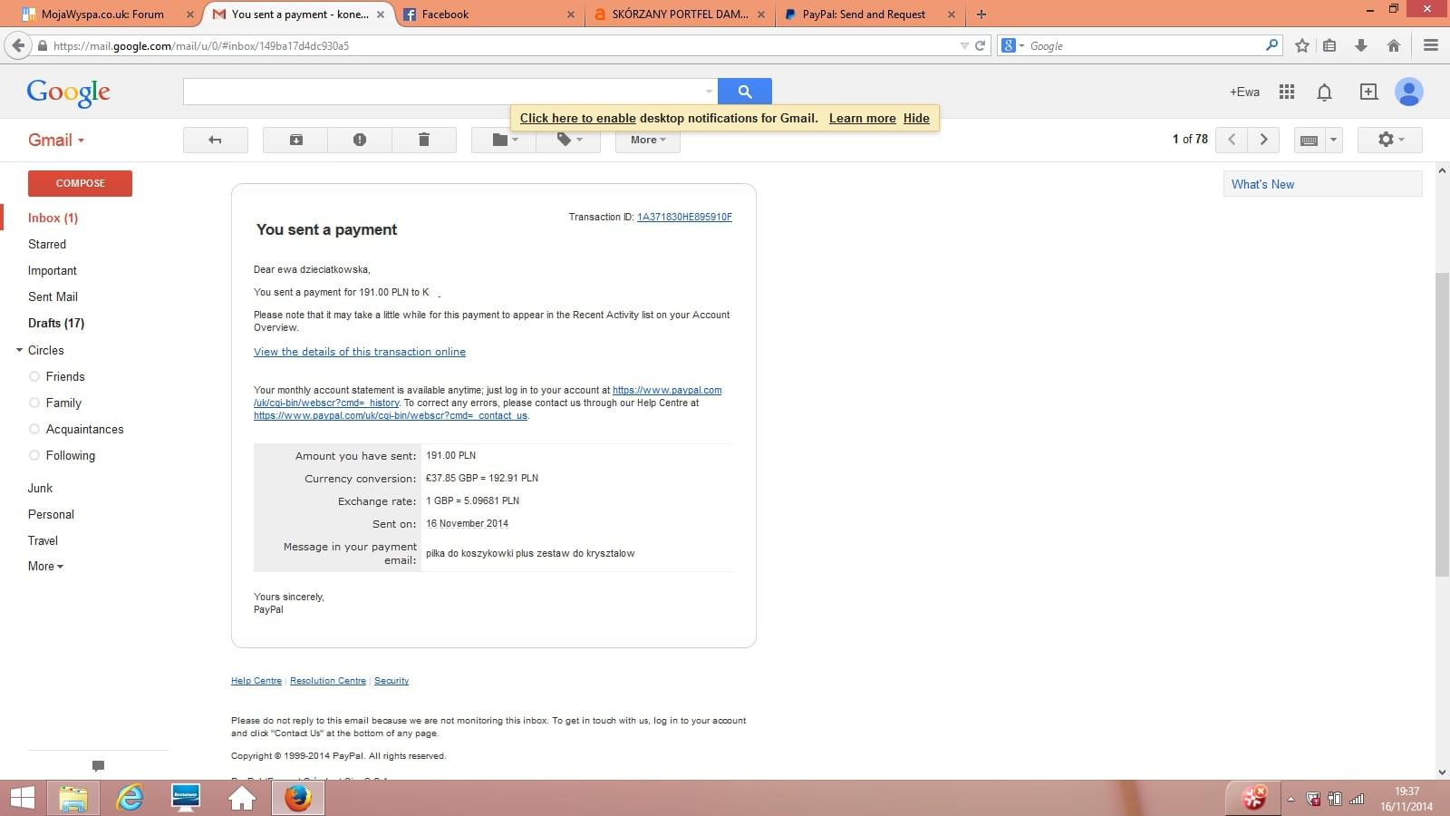Click the COMPOSE button

click(80, 183)
